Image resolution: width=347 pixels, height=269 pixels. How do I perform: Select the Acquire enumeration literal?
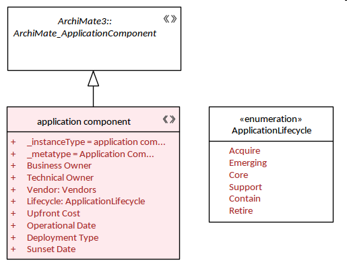245,150
